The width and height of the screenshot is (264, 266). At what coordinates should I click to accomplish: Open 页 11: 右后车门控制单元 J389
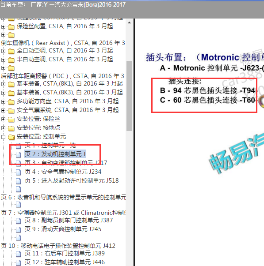coord(65,253)
